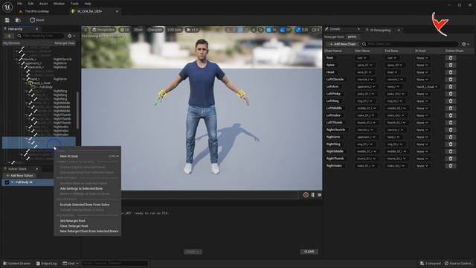The height and width of the screenshot is (268, 476).
Task: Click Source Control in the status bar
Action: 458,264
